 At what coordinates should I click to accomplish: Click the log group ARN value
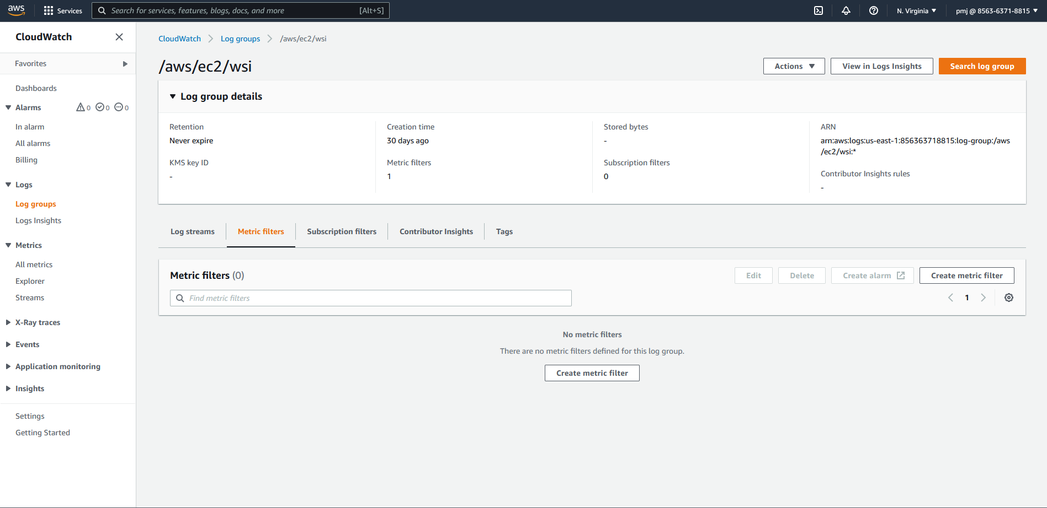tap(915, 146)
